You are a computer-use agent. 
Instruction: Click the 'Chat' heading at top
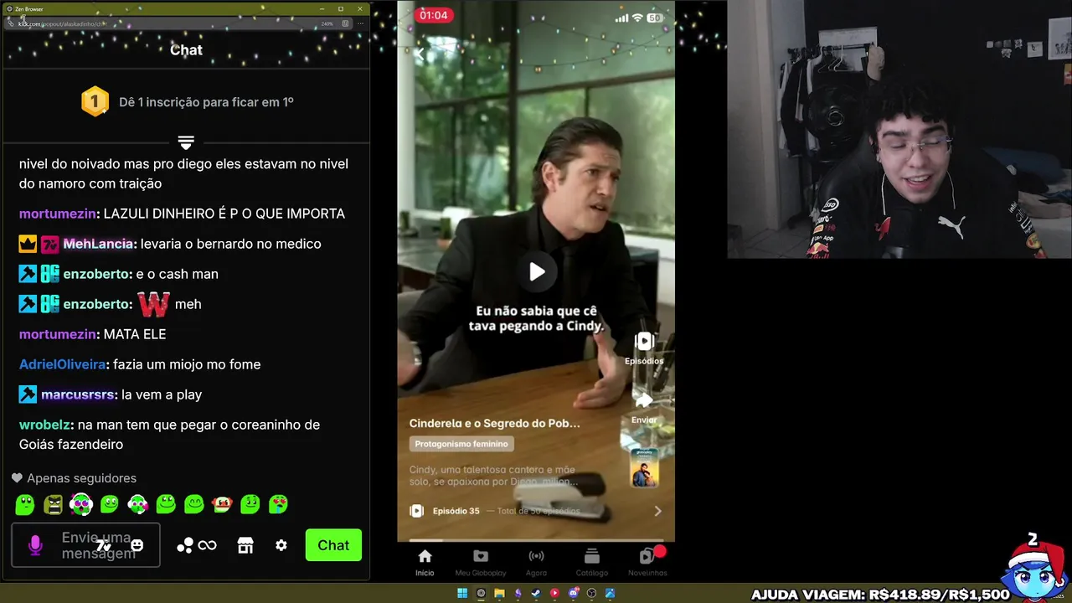click(186, 49)
